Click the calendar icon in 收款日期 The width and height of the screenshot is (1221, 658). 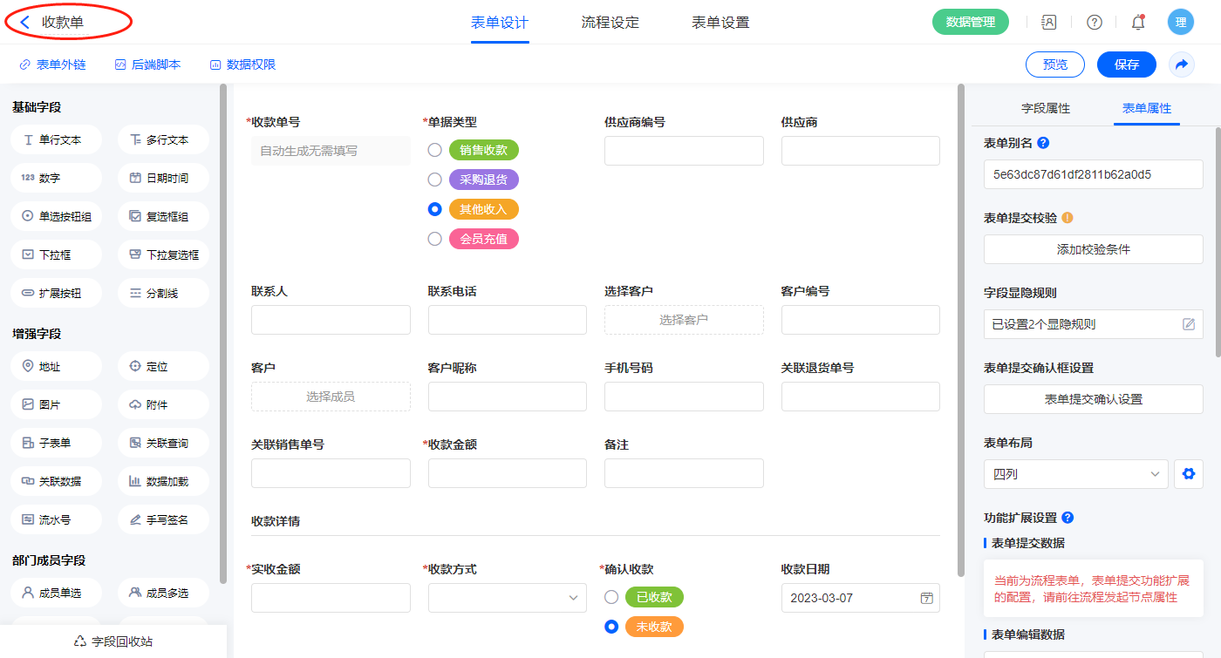tap(926, 598)
